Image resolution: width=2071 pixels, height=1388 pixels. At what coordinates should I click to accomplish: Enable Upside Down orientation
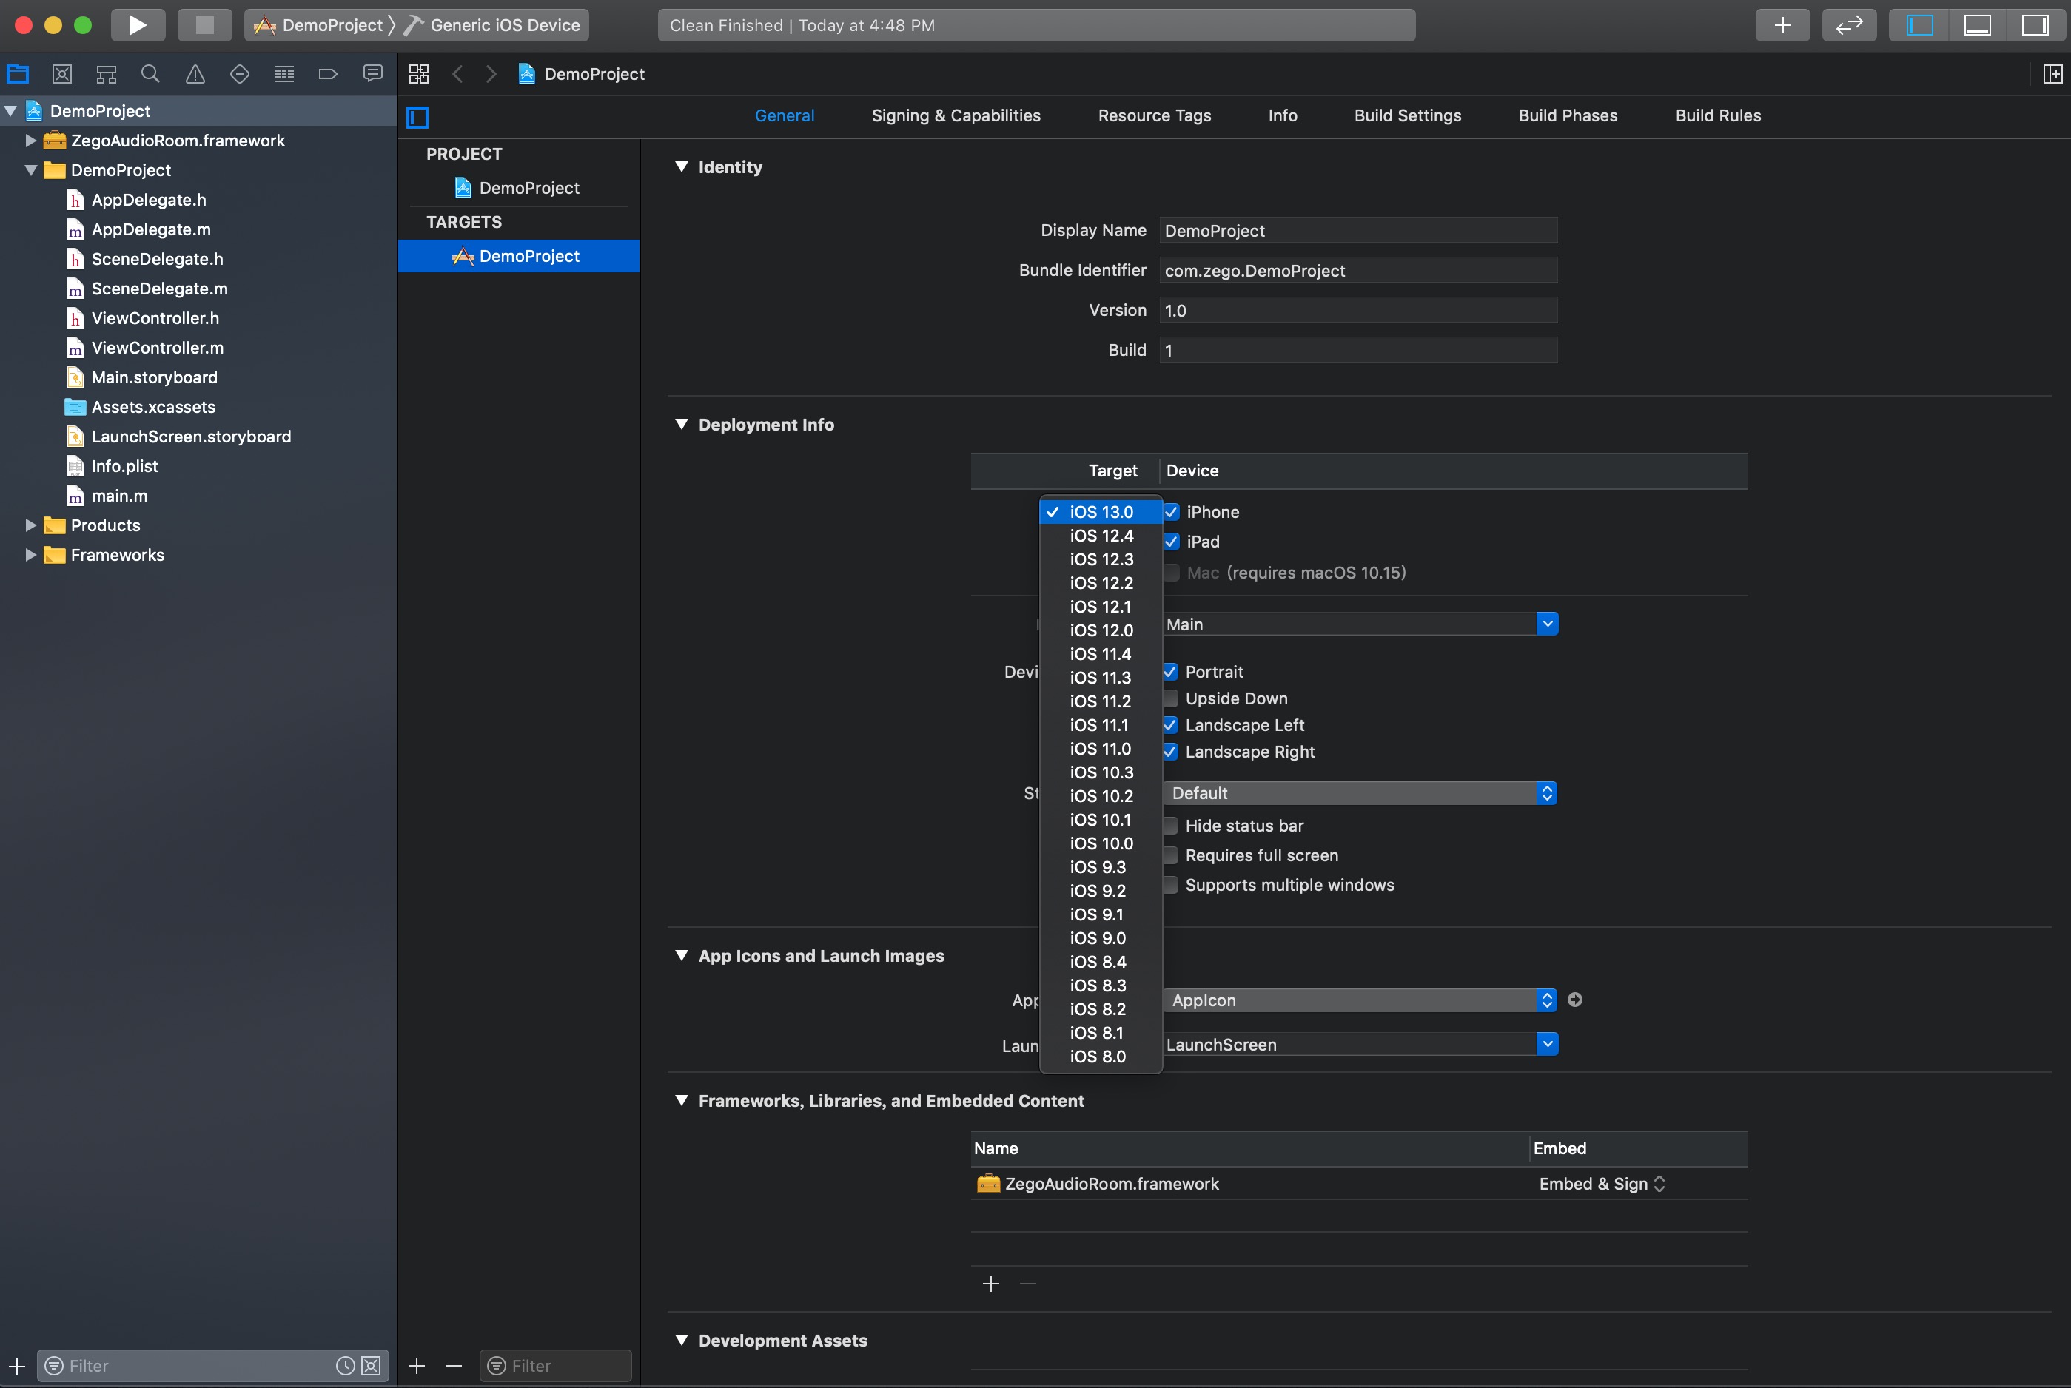(x=1170, y=698)
